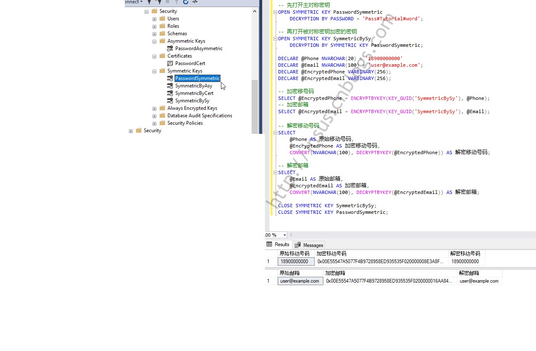Image resolution: width=536 pixels, height=351 pixels.
Task: Click the Security Policies folder icon
Action: pos(162,123)
